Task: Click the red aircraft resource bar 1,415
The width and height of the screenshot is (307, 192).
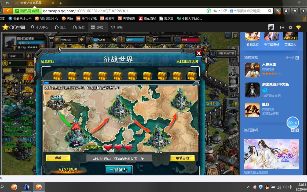Action: [190, 39]
